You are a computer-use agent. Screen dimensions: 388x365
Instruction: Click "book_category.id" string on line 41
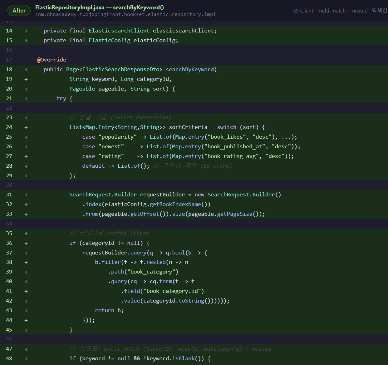[x=172, y=291]
